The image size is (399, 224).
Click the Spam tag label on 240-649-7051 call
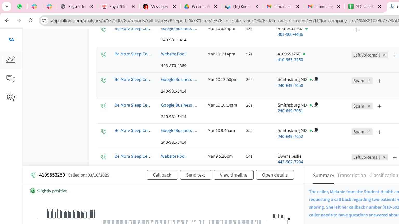pos(359,106)
